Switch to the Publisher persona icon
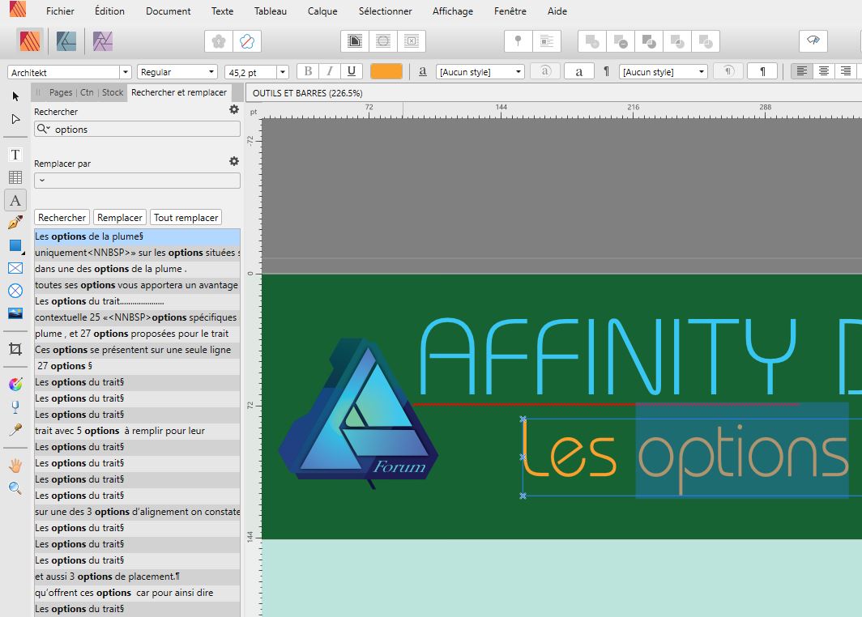 (x=30, y=41)
